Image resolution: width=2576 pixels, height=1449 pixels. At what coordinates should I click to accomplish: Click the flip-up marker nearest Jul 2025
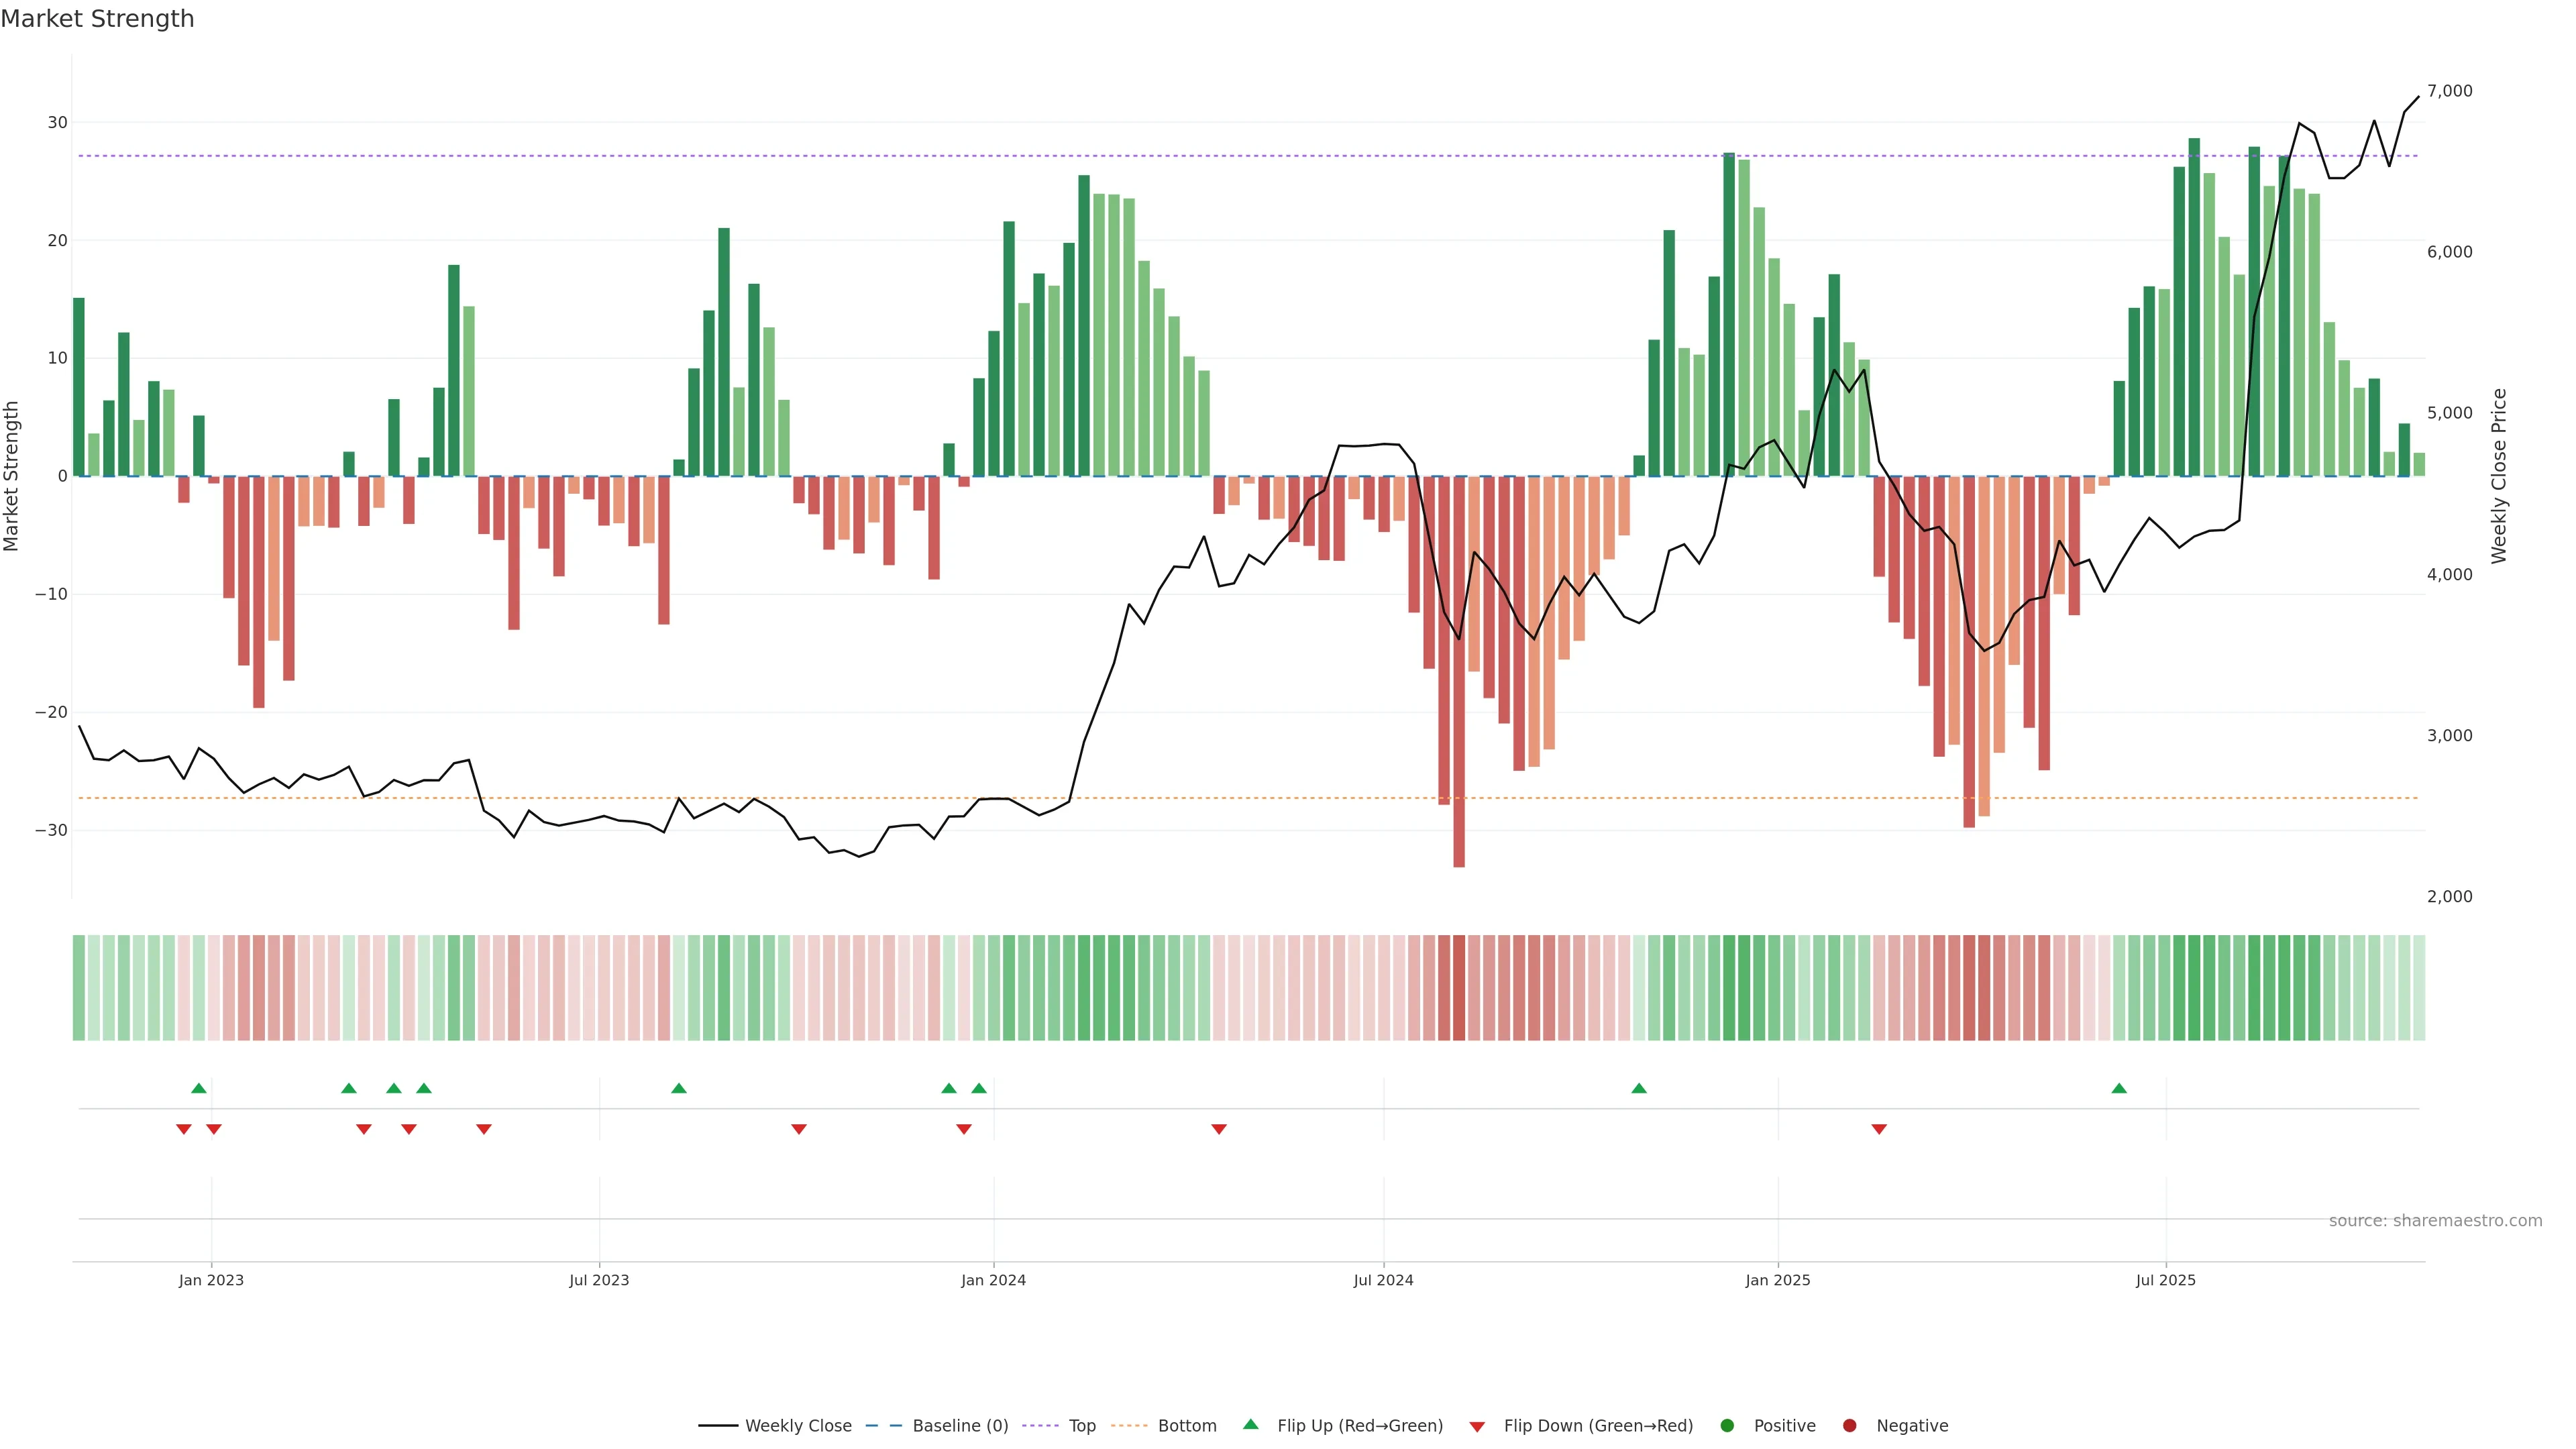point(2119,1088)
